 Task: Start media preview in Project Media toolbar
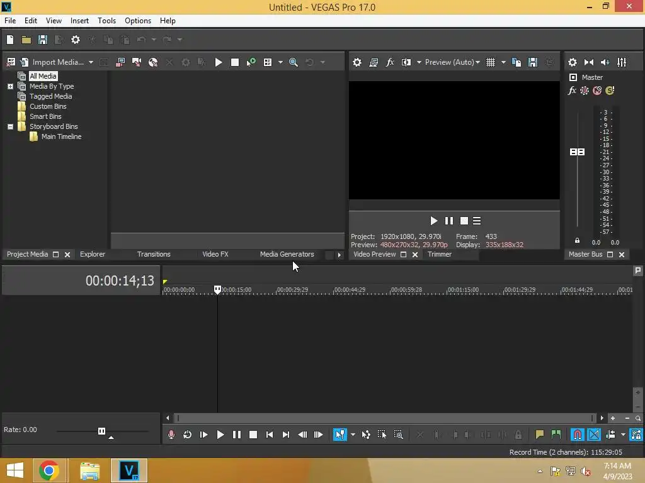(219, 62)
